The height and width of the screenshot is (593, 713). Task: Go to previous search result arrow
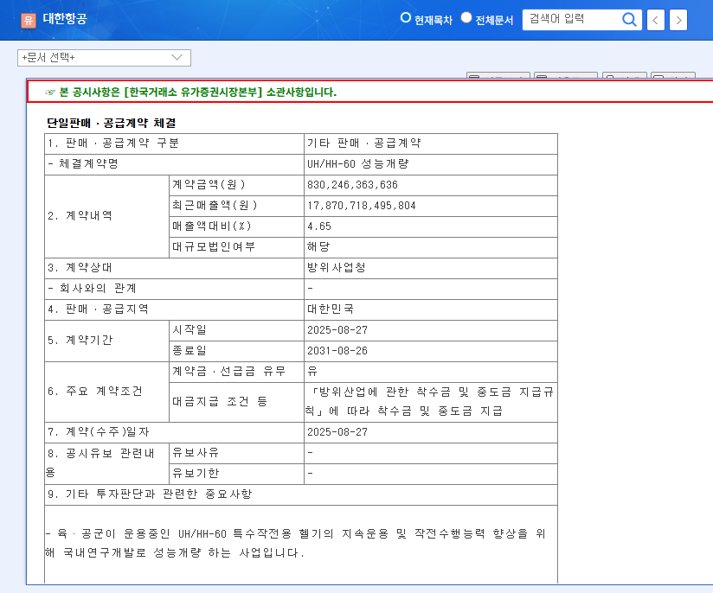[655, 20]
